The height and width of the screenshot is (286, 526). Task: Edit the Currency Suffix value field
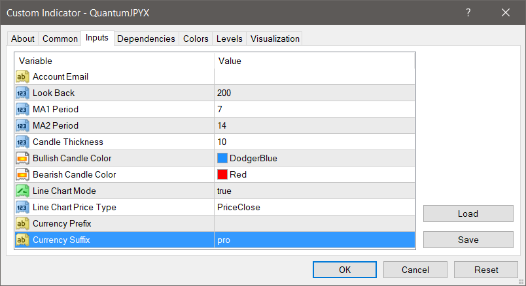tap(314, 240)
